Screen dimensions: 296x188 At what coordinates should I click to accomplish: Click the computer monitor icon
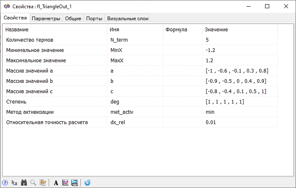pos(75,183)
